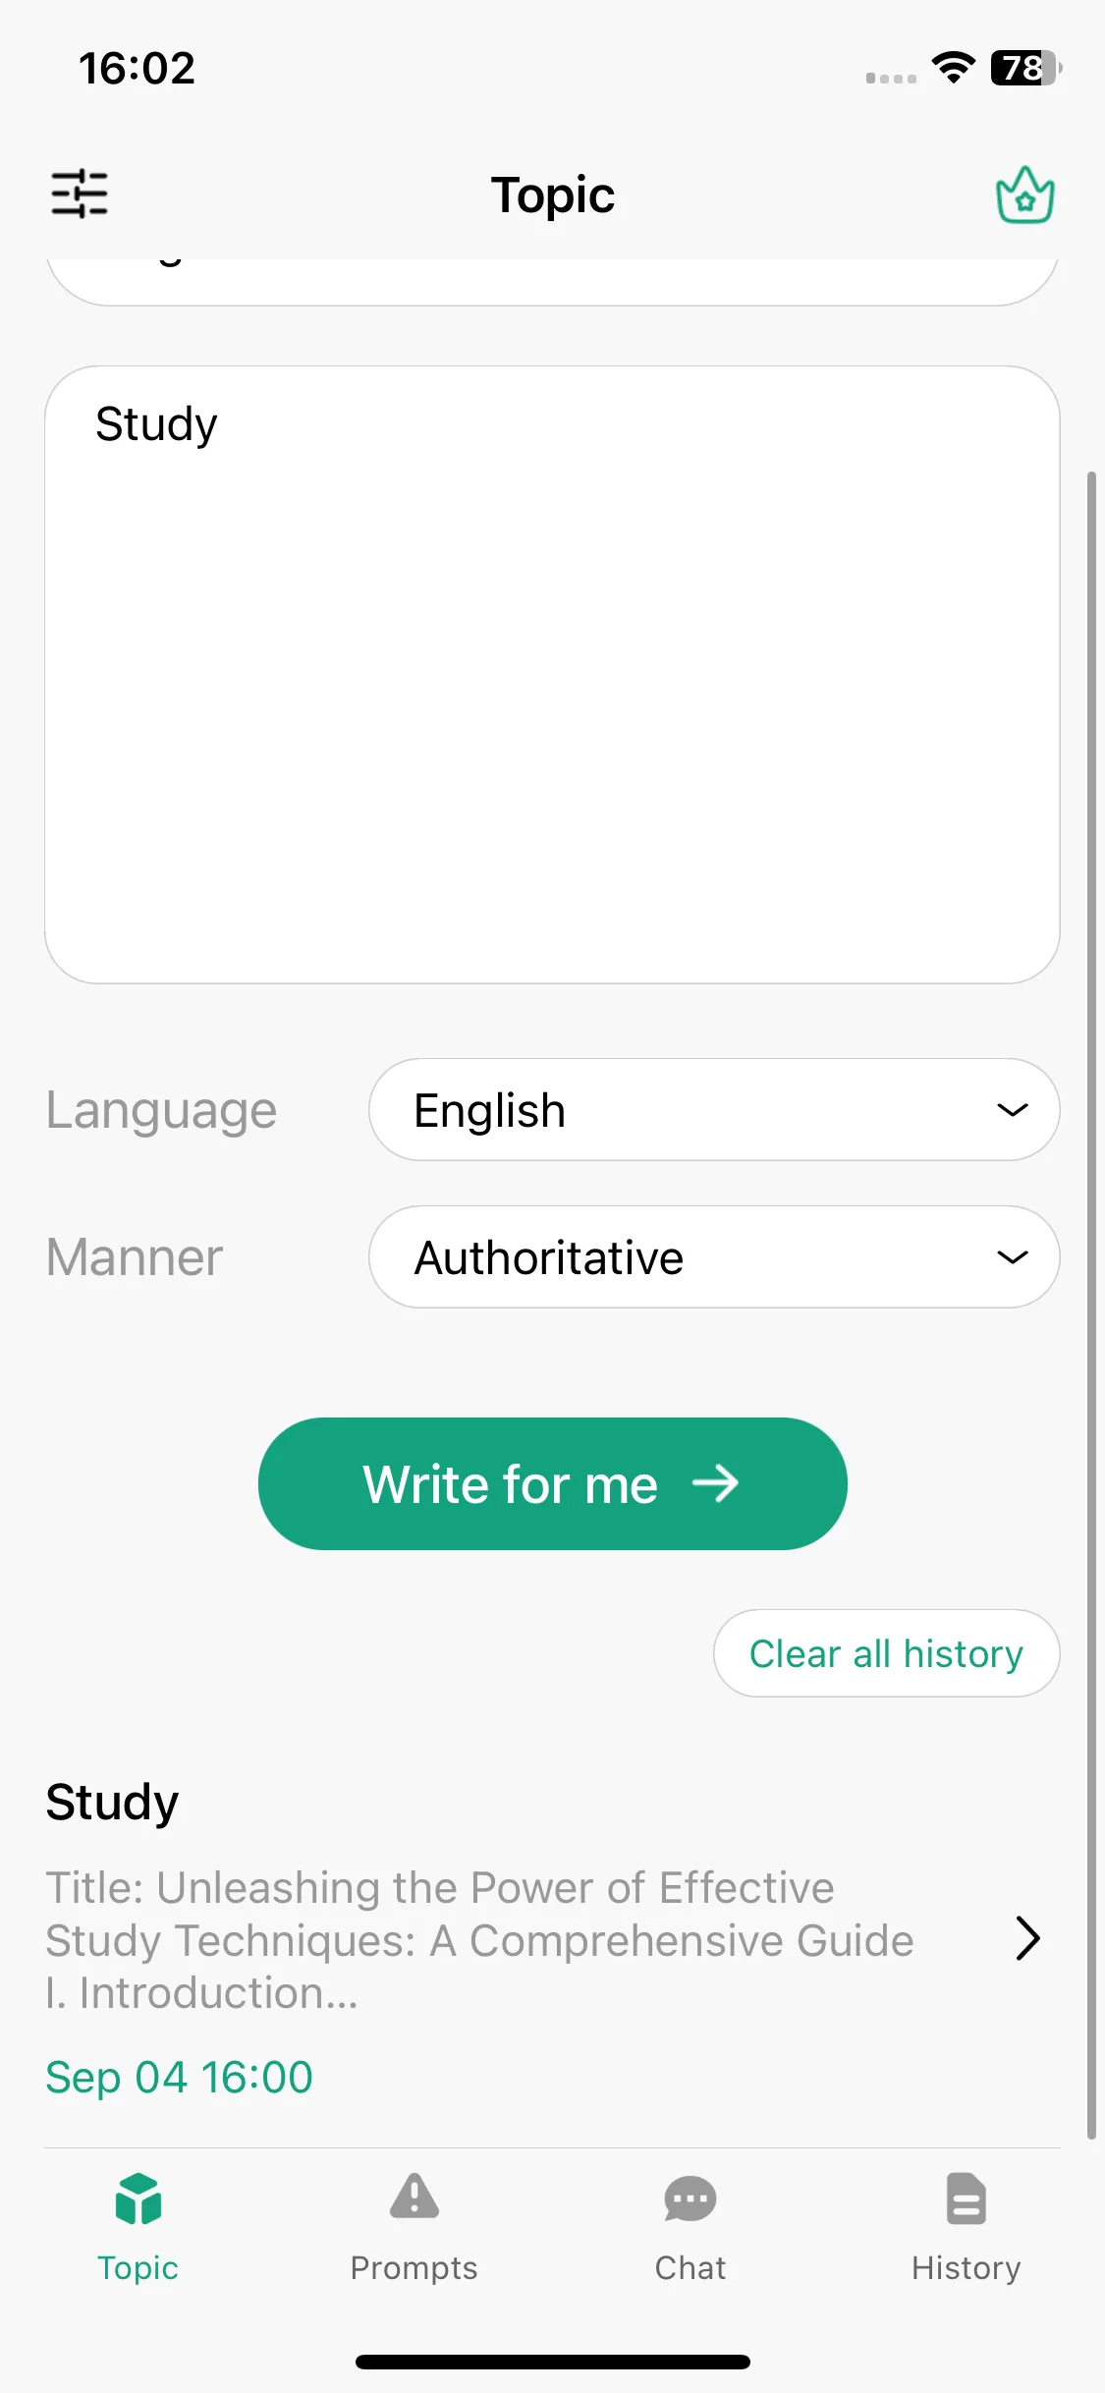Switch to the Prompts tab label

pos(414,2267)
